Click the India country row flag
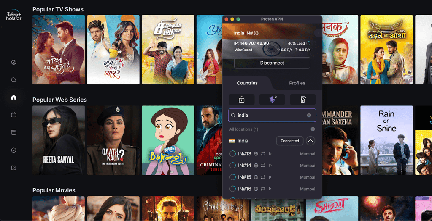 point(232,141)
